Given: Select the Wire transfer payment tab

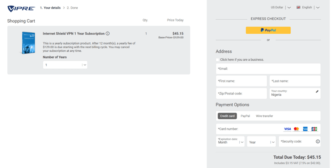Looking at the screenshot, I should (265, 116).
